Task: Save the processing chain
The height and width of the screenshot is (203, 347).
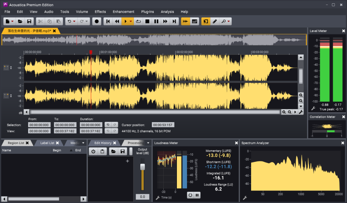Action: [123, 152]
